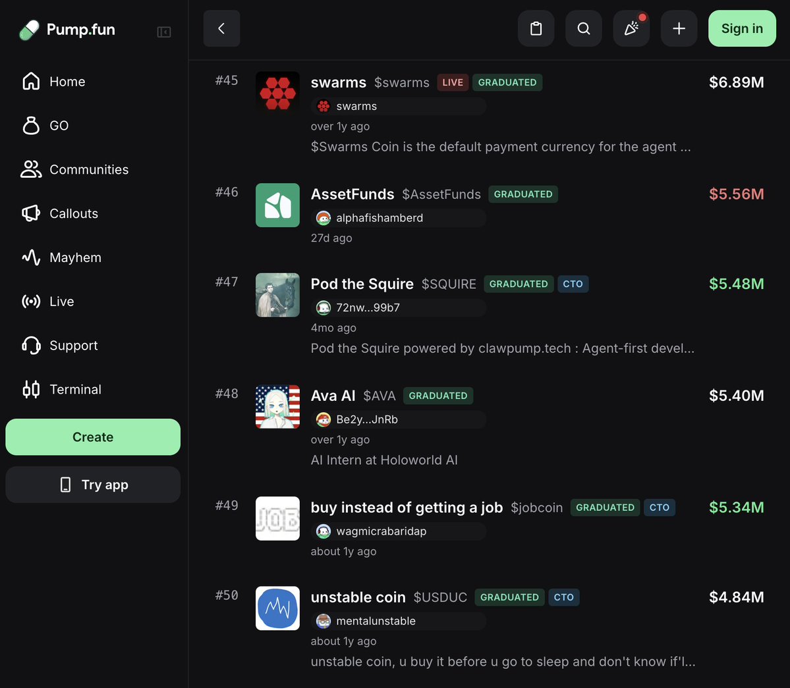The height and width of the screenshot is (688, 790).
Task: Click the $6.89M market cap value
Action: tap(736, 82)
